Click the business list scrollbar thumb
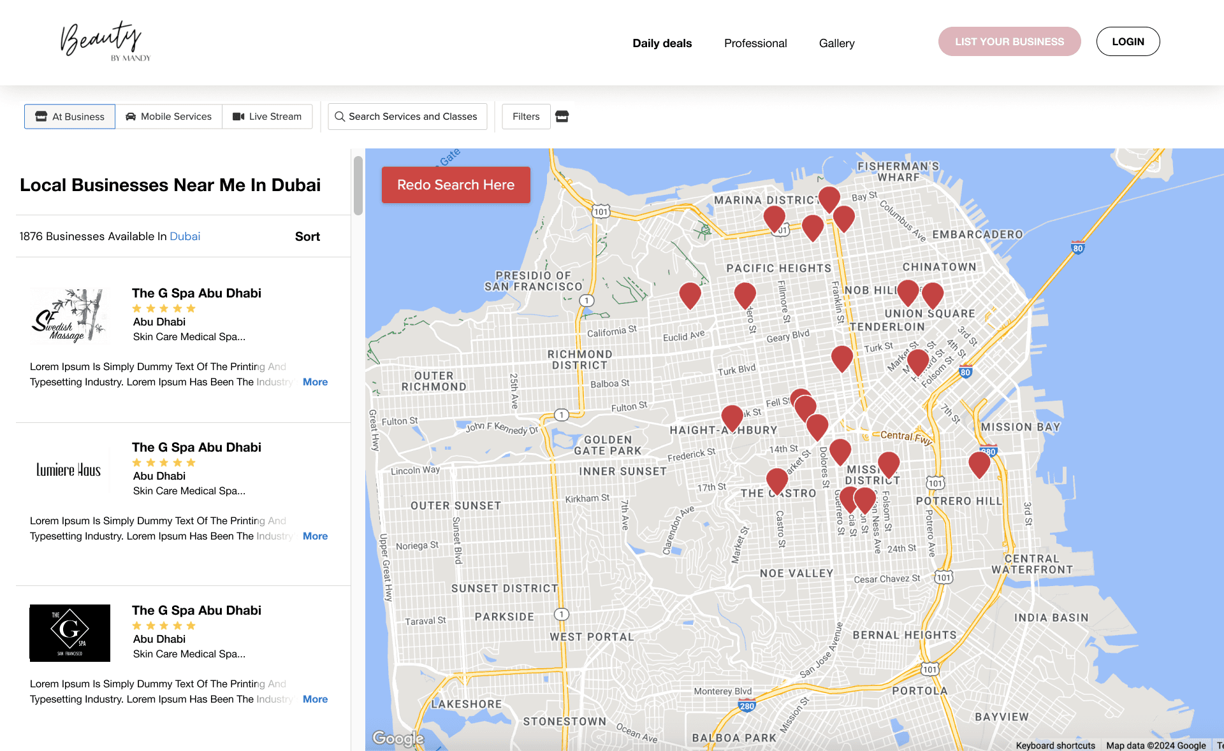Screen dimensions: 1224x751 [358, 185]
